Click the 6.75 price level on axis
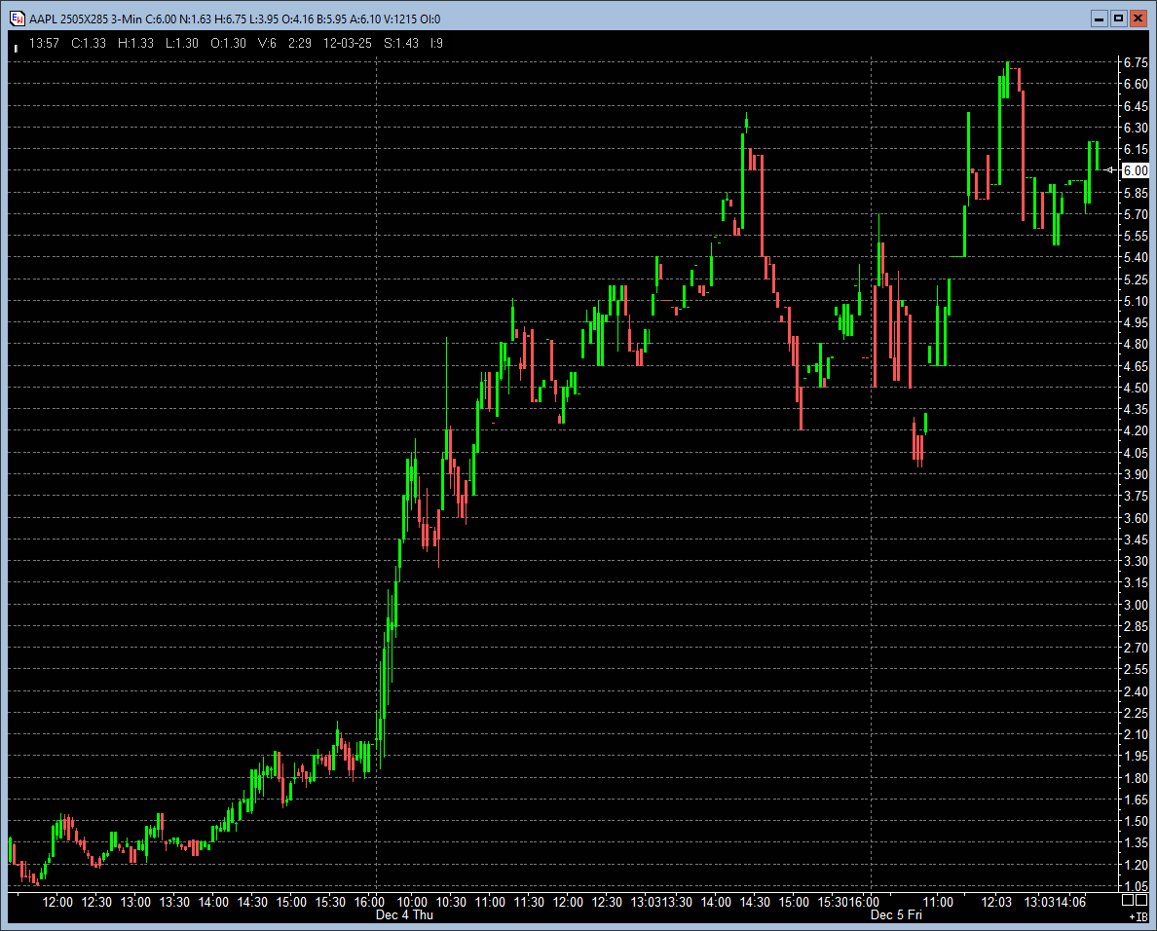 (x=1135, y=62)
